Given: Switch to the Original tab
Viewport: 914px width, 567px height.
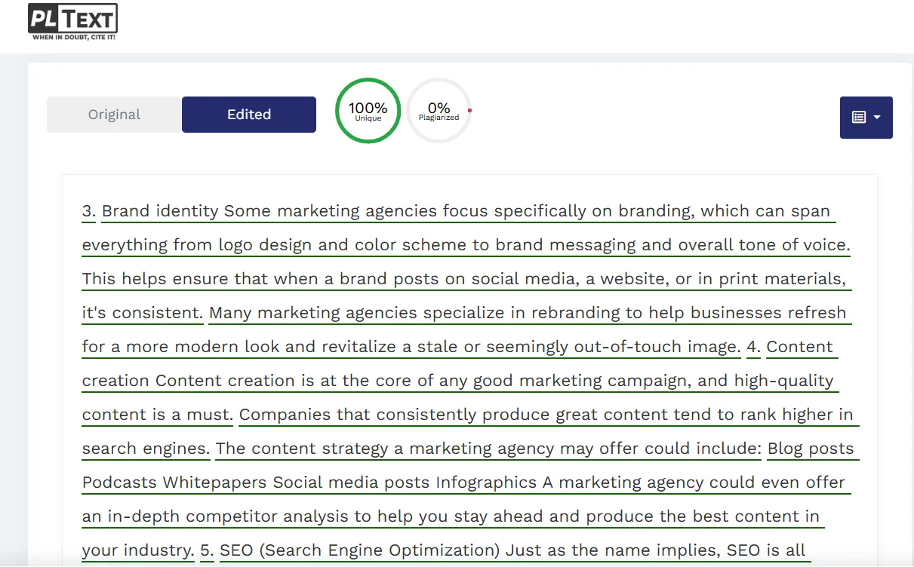Looking at the screenshot, I should pyautogui.click(x=114, y=115).
